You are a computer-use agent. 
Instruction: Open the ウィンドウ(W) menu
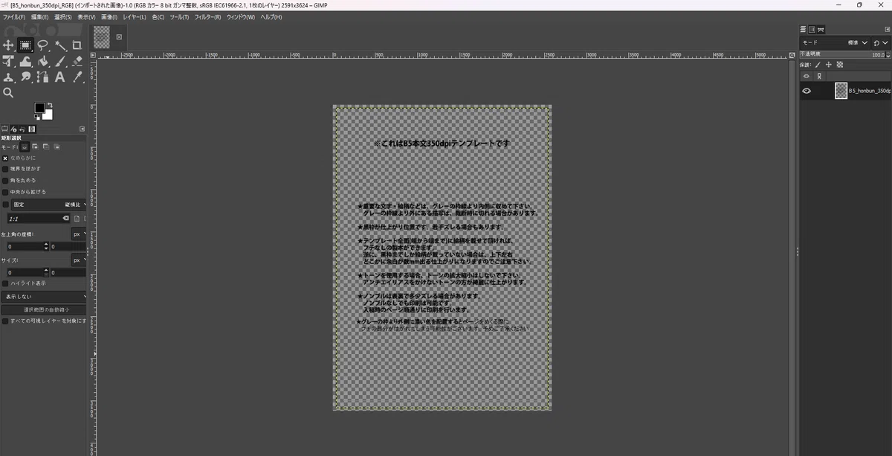click(241, 16)
